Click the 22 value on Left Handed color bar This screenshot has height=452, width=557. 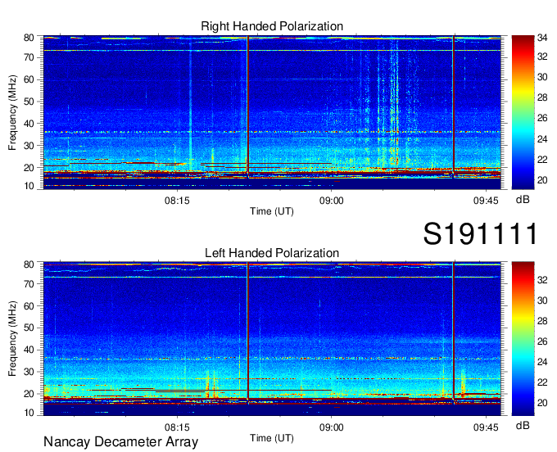coord(542,382)
